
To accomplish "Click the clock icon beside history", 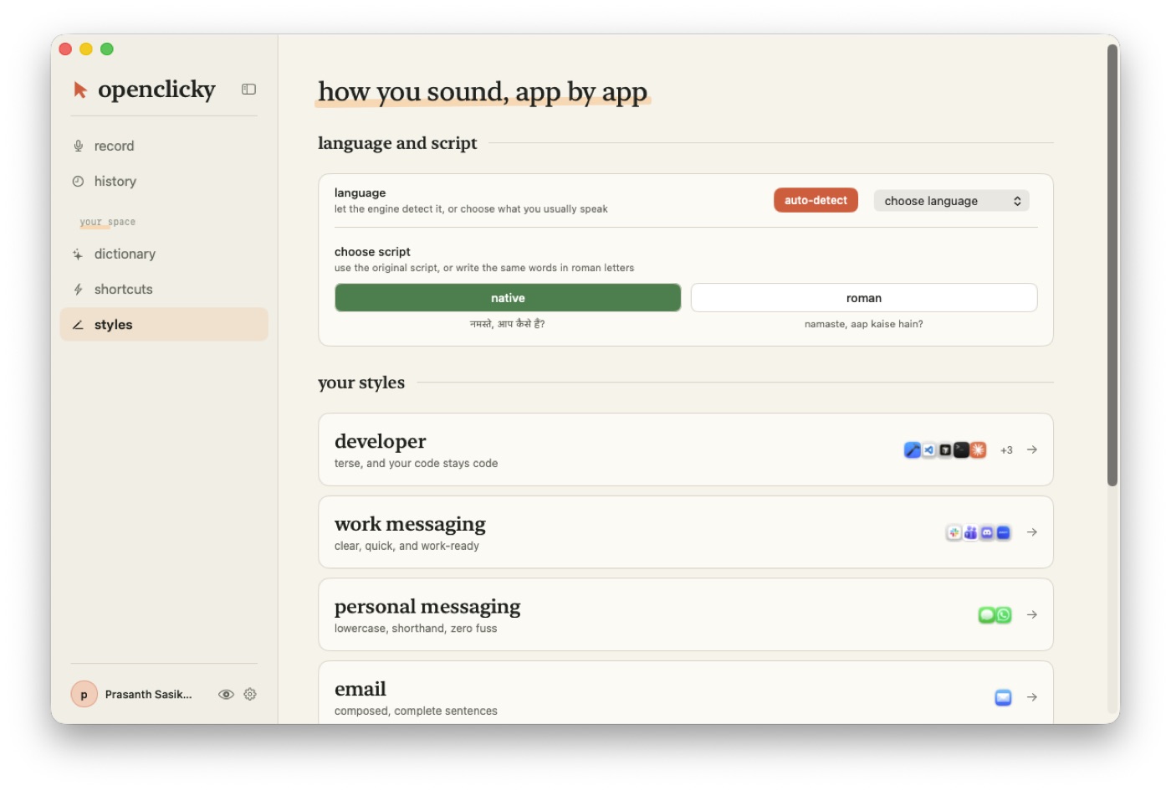I will (78, 181).
